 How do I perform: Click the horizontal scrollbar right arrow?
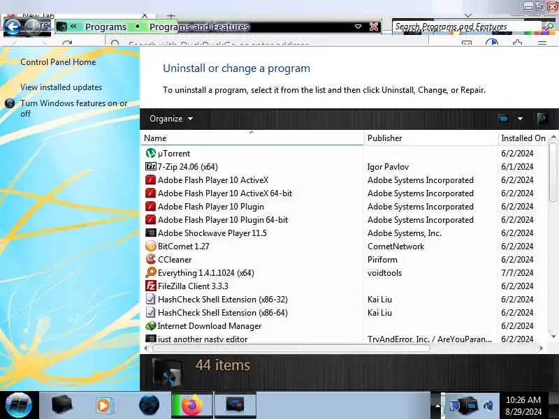click(x=541, y=348)
